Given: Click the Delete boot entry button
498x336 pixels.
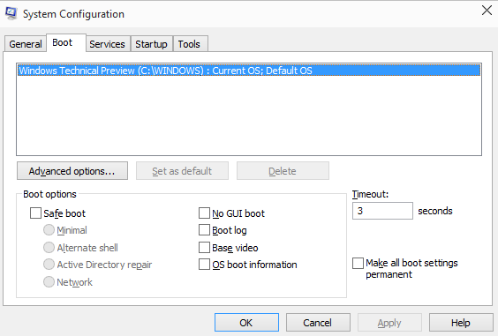Looking at the screenshot, I should [283, 171].
